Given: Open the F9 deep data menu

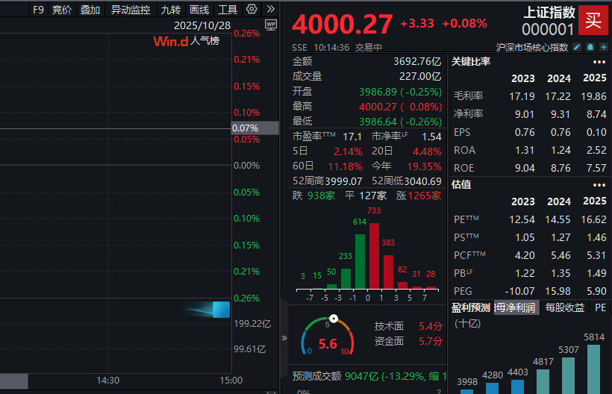Looking at the screenshot, I should 39,10.
